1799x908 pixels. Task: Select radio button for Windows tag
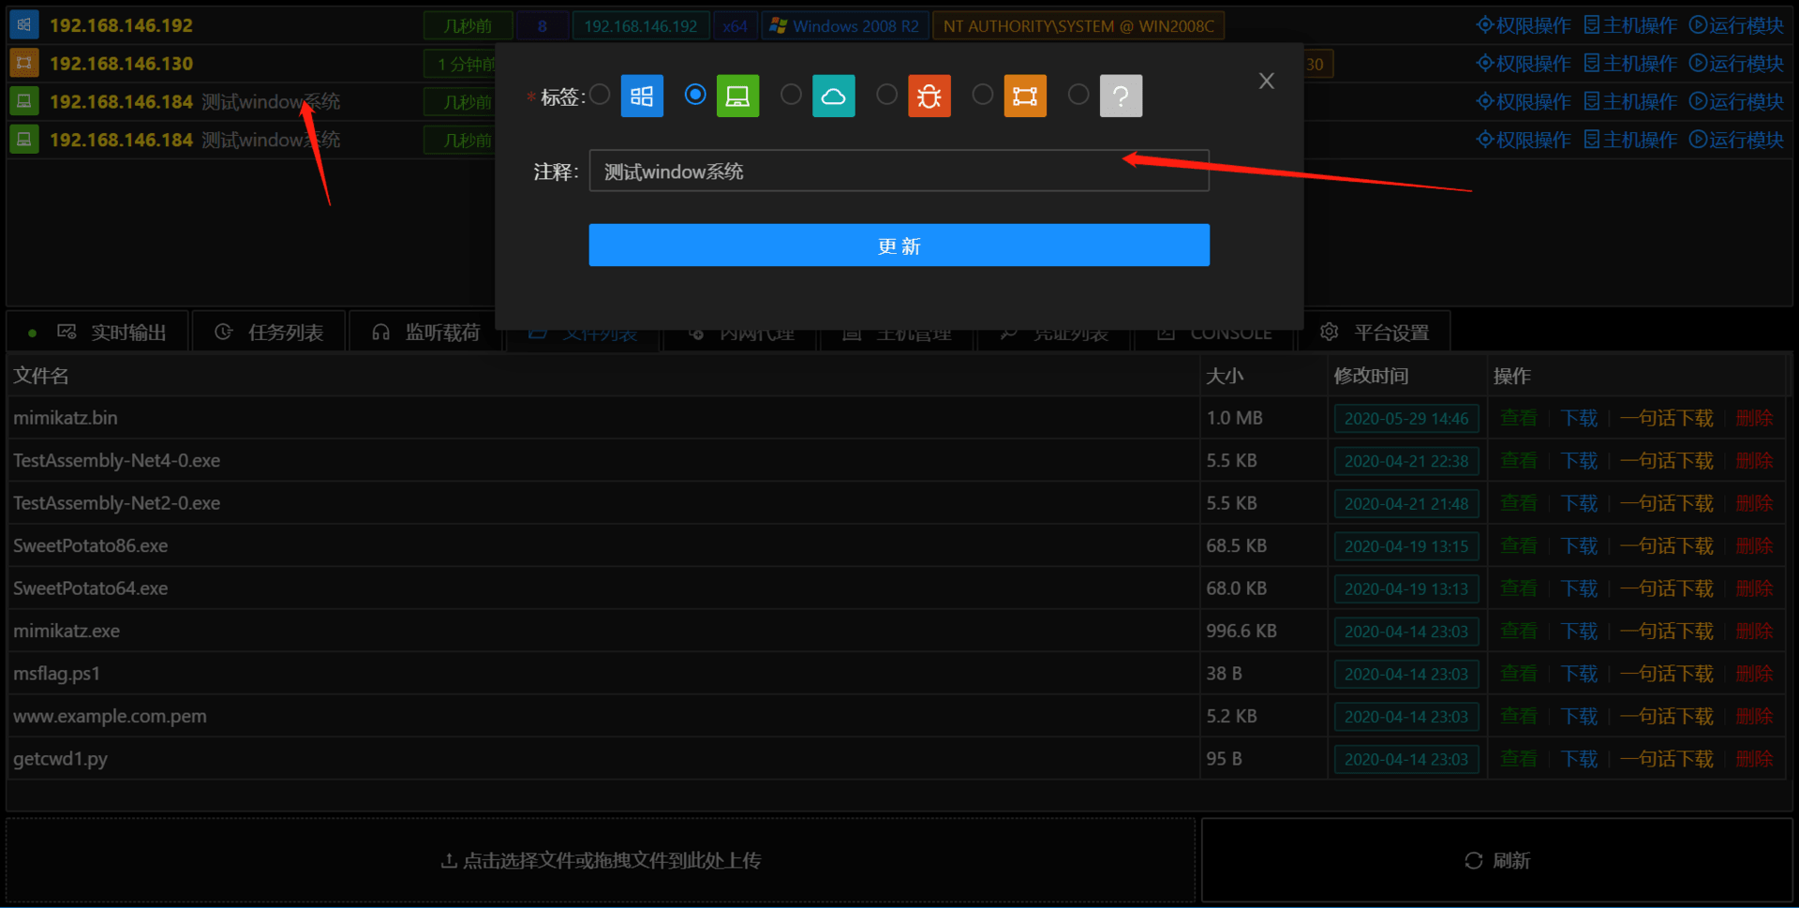[x=600, y=94]
